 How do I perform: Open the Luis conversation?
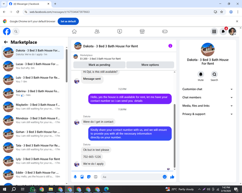[x=32, y=80]
